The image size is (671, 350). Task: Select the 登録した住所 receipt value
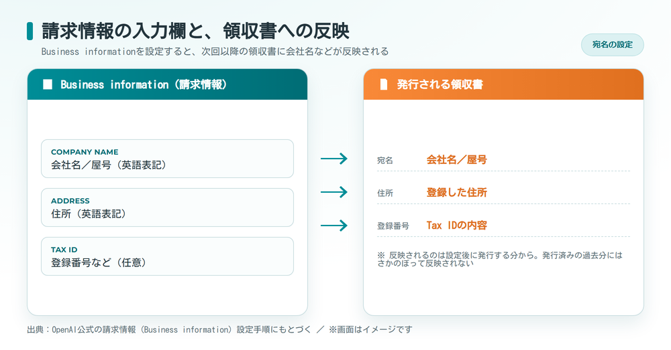456,193
